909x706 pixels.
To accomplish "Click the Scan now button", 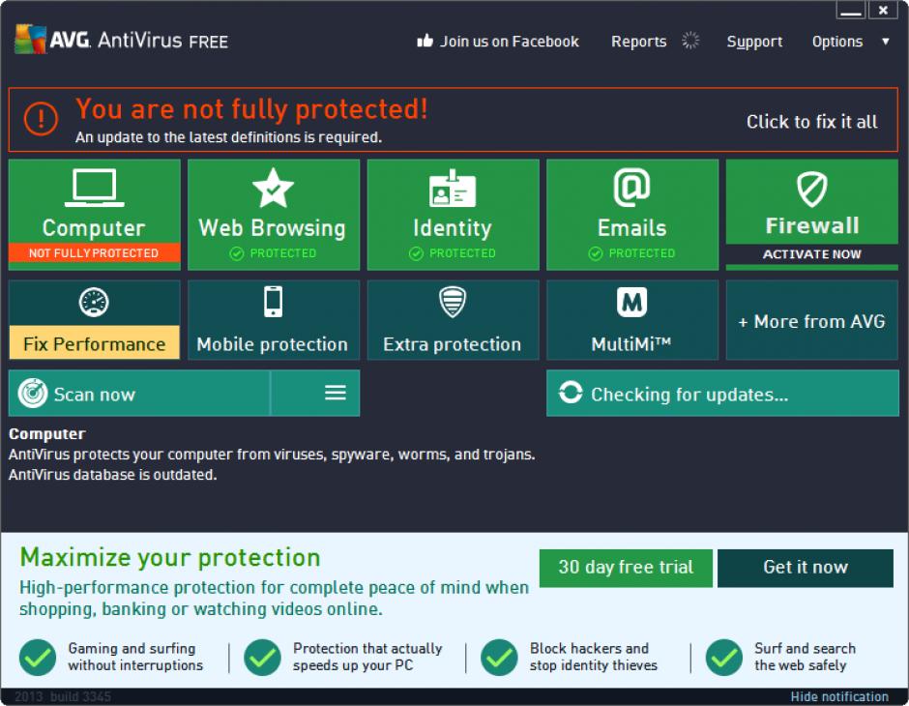I will [139, 394].
